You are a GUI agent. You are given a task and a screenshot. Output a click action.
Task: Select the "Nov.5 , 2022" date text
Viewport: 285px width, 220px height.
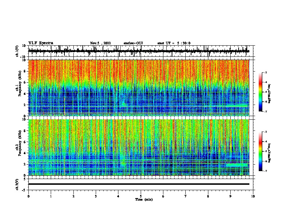(x=100, y=43)
